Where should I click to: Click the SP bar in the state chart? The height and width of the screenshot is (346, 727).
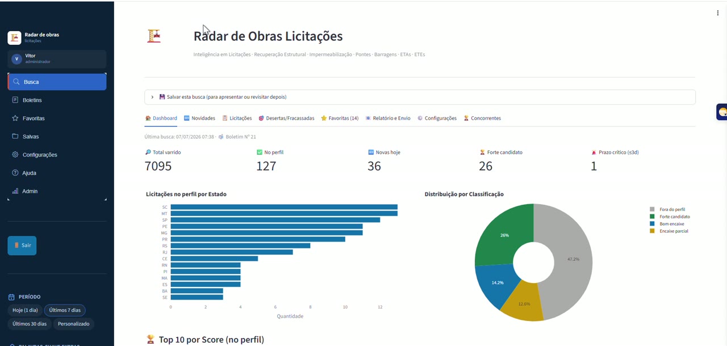275,220
